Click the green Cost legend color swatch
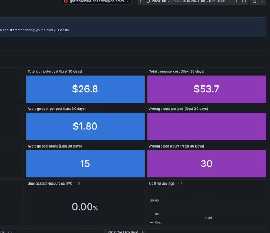The width and height of the screenshot is (270, 233). click(x=152, y=223)
